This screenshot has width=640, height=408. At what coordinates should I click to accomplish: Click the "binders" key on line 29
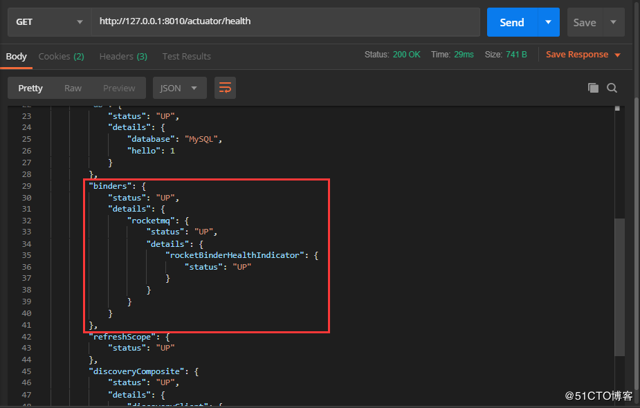(x=110, y=186)
